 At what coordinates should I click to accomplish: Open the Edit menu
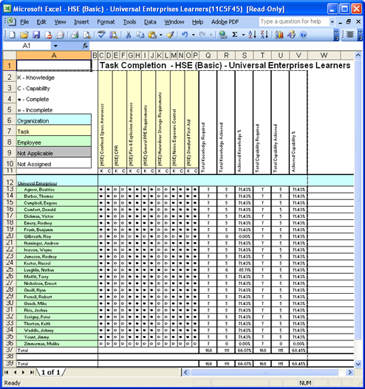point(41,22)
